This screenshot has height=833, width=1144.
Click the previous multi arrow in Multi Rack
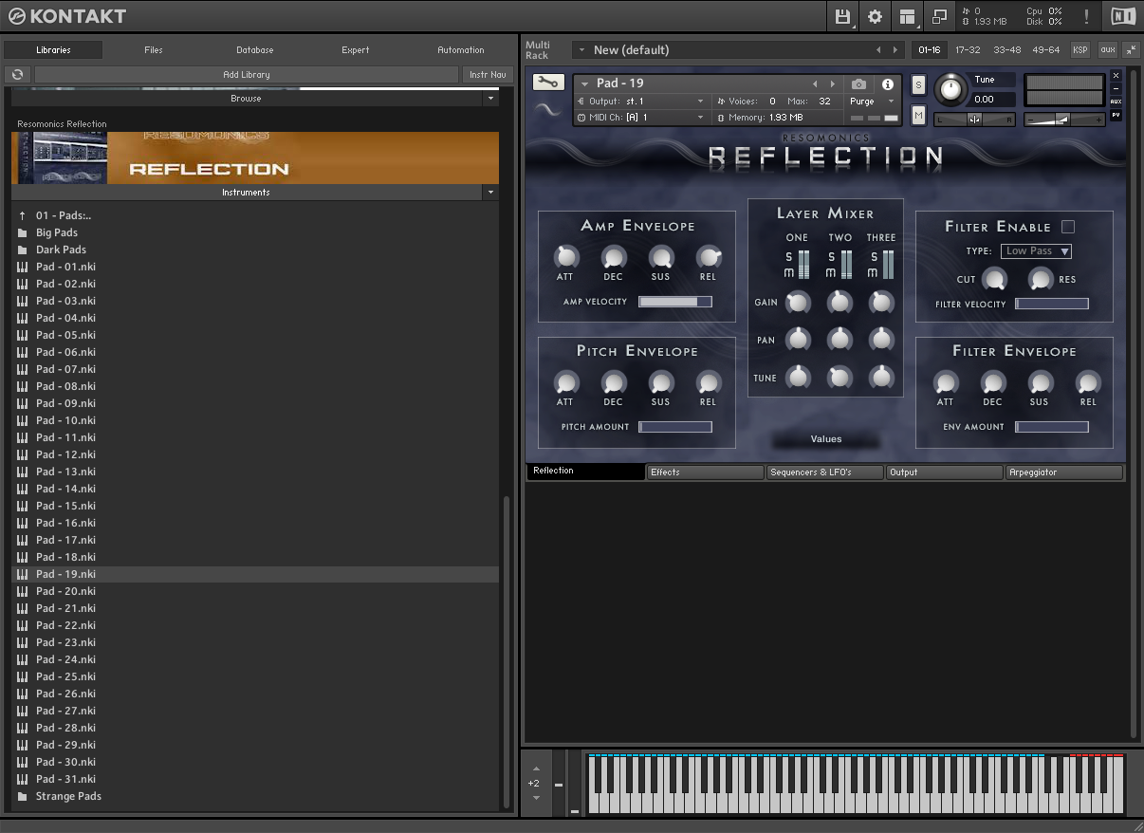pyautogui.click(x=878, y=49)
